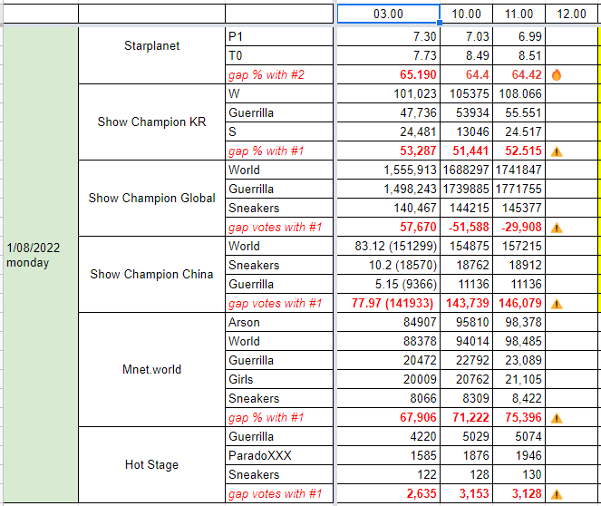
Task: Click the warning icon in Hot Stage gap row
Action: 557,494
